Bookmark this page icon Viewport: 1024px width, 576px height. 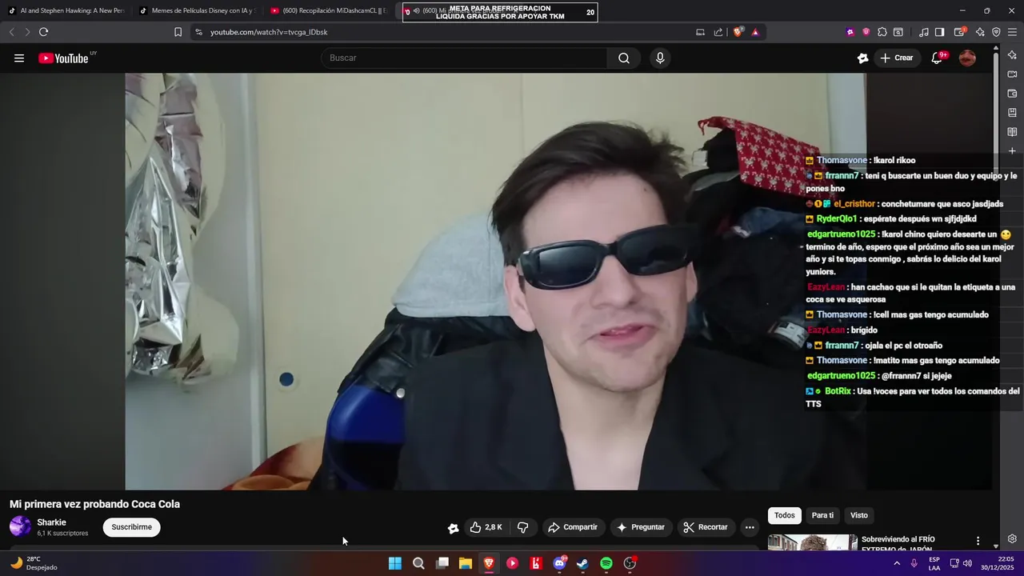(178, 32)
